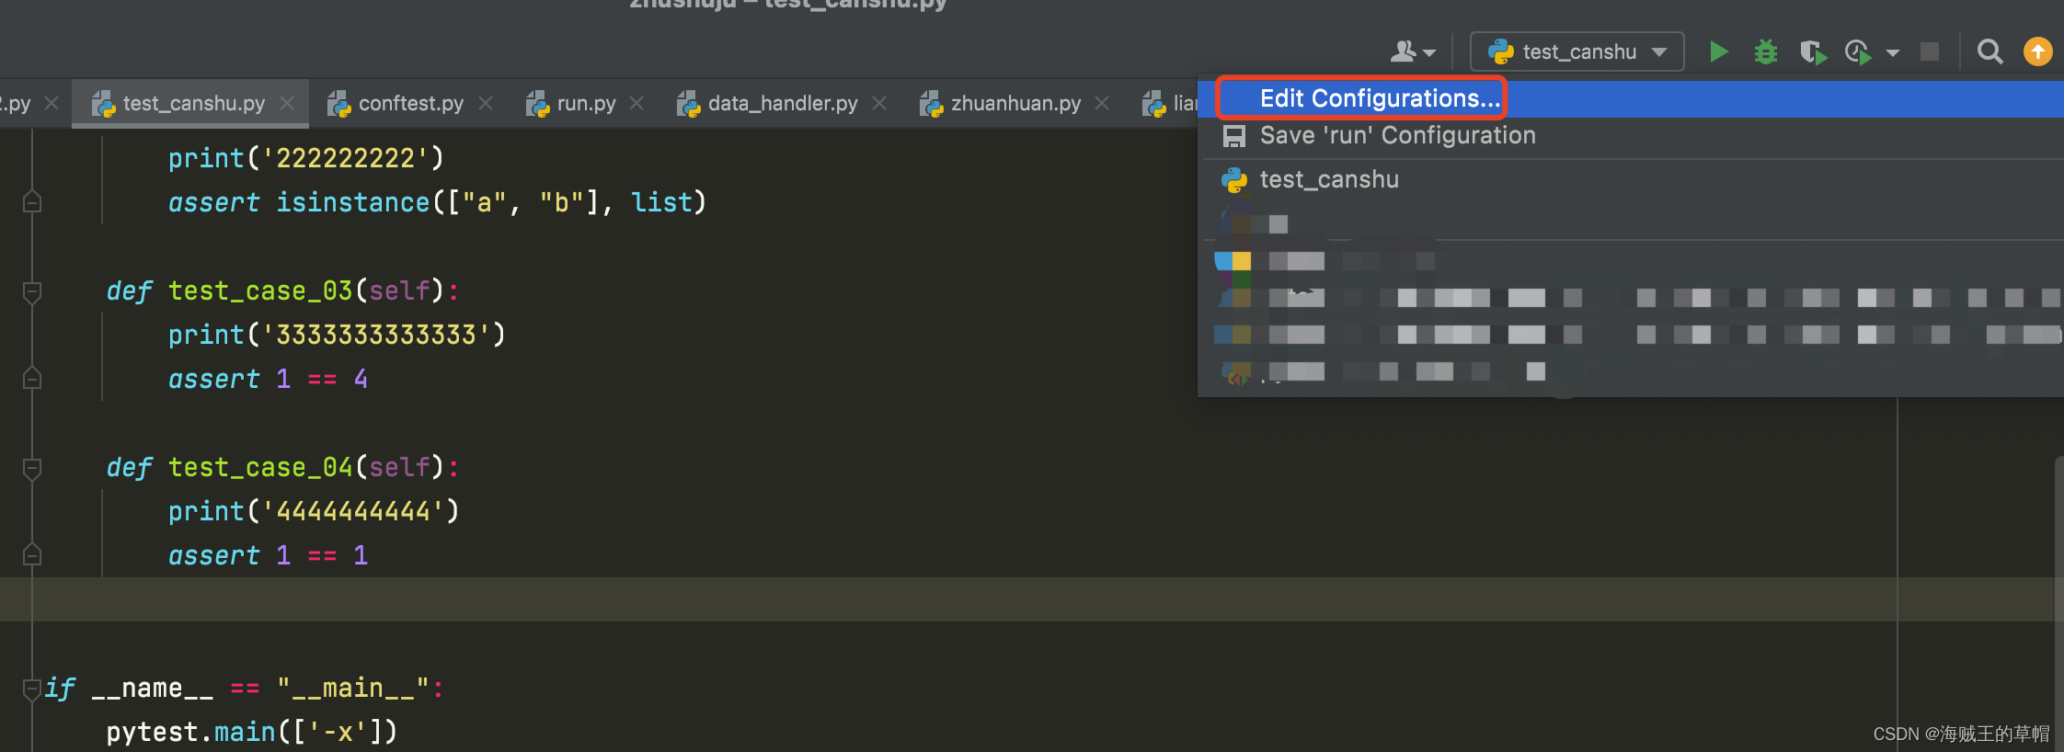Click the Debug bug icon

[1765, 51]
